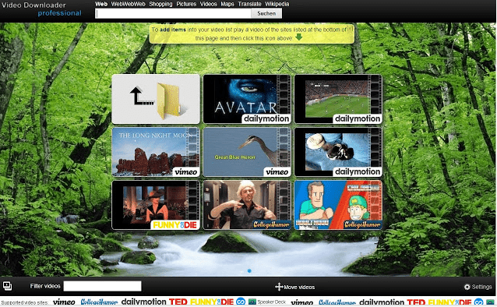Screen dimensions: 497x307
Task: Open the Speaker Deck site logo
Action: tap(267, 302)
